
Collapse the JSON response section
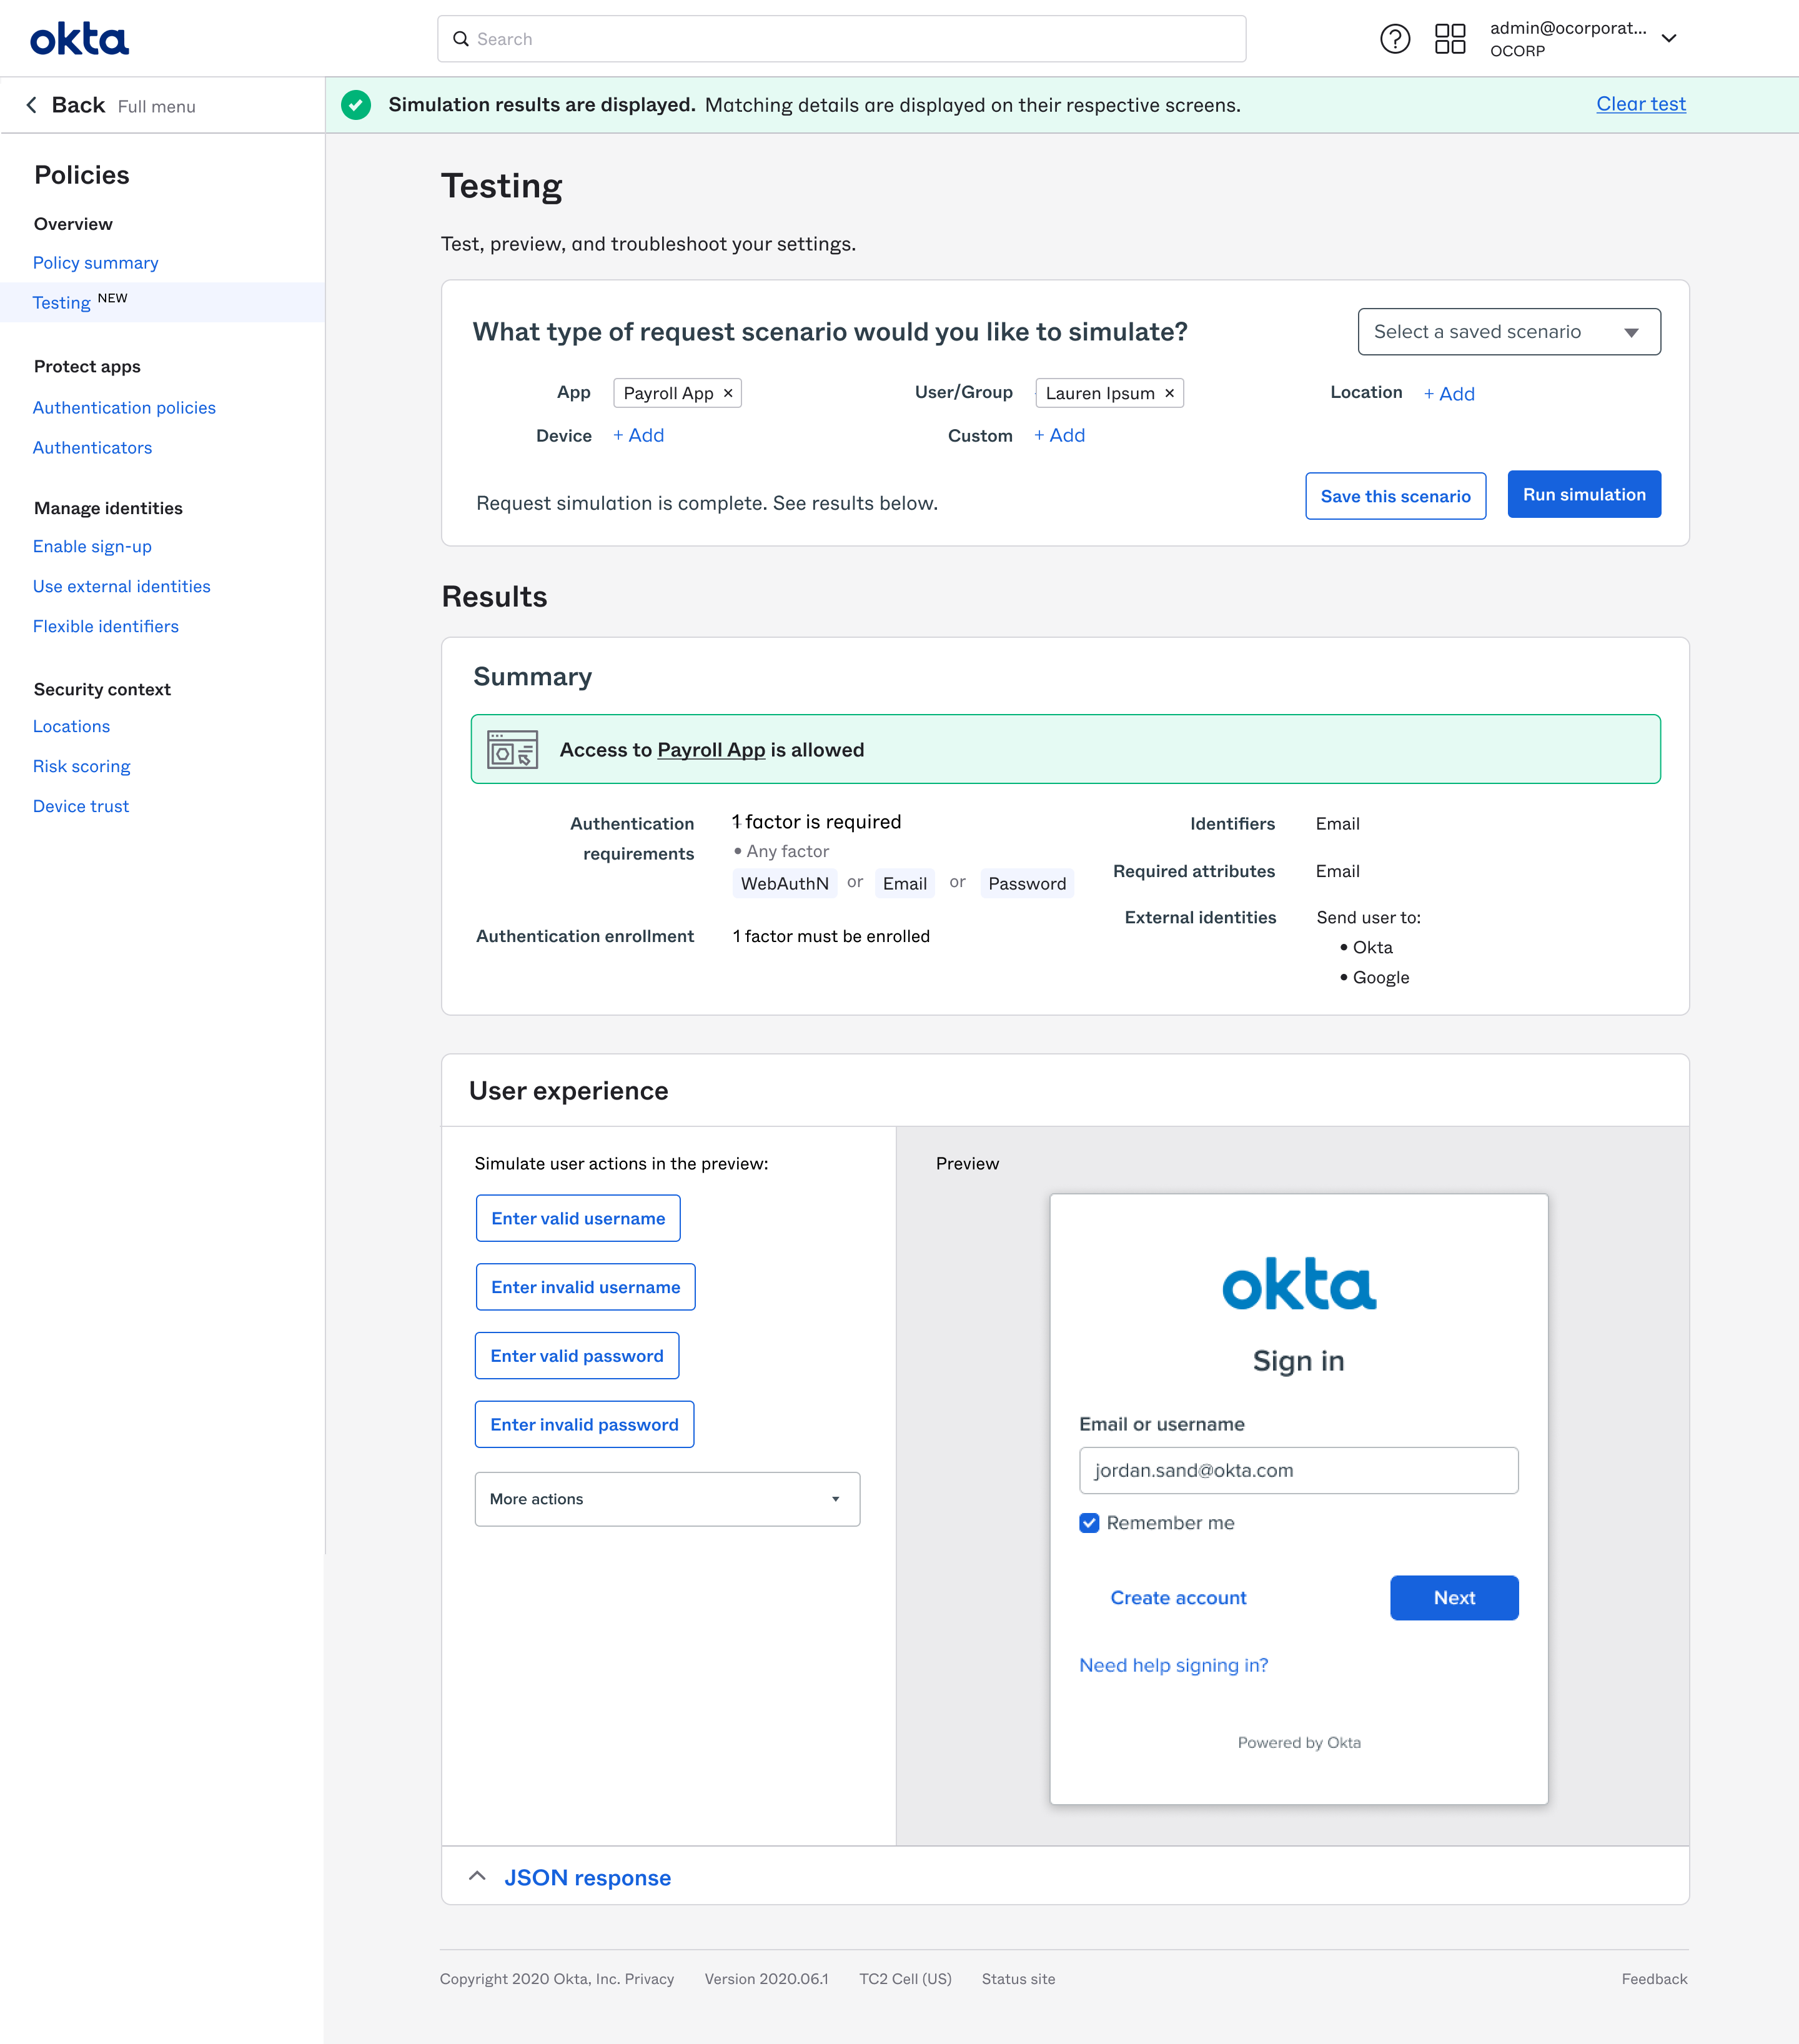478,1876
